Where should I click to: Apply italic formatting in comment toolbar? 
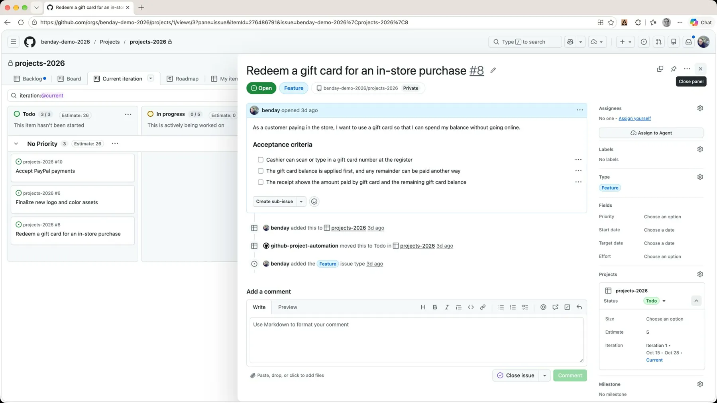point(447,307)
